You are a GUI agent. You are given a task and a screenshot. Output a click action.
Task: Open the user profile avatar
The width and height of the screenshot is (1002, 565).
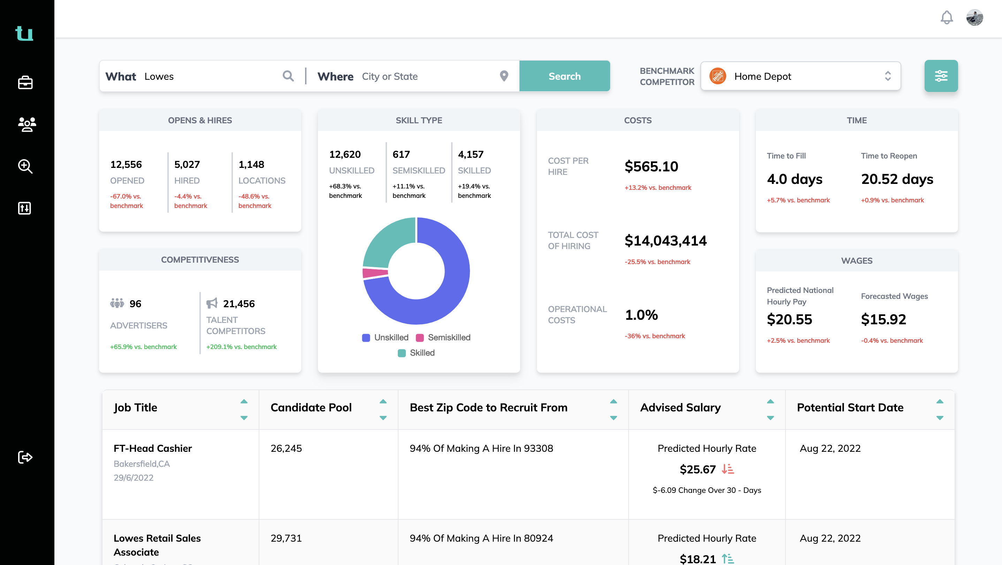(x=974, y=17)
